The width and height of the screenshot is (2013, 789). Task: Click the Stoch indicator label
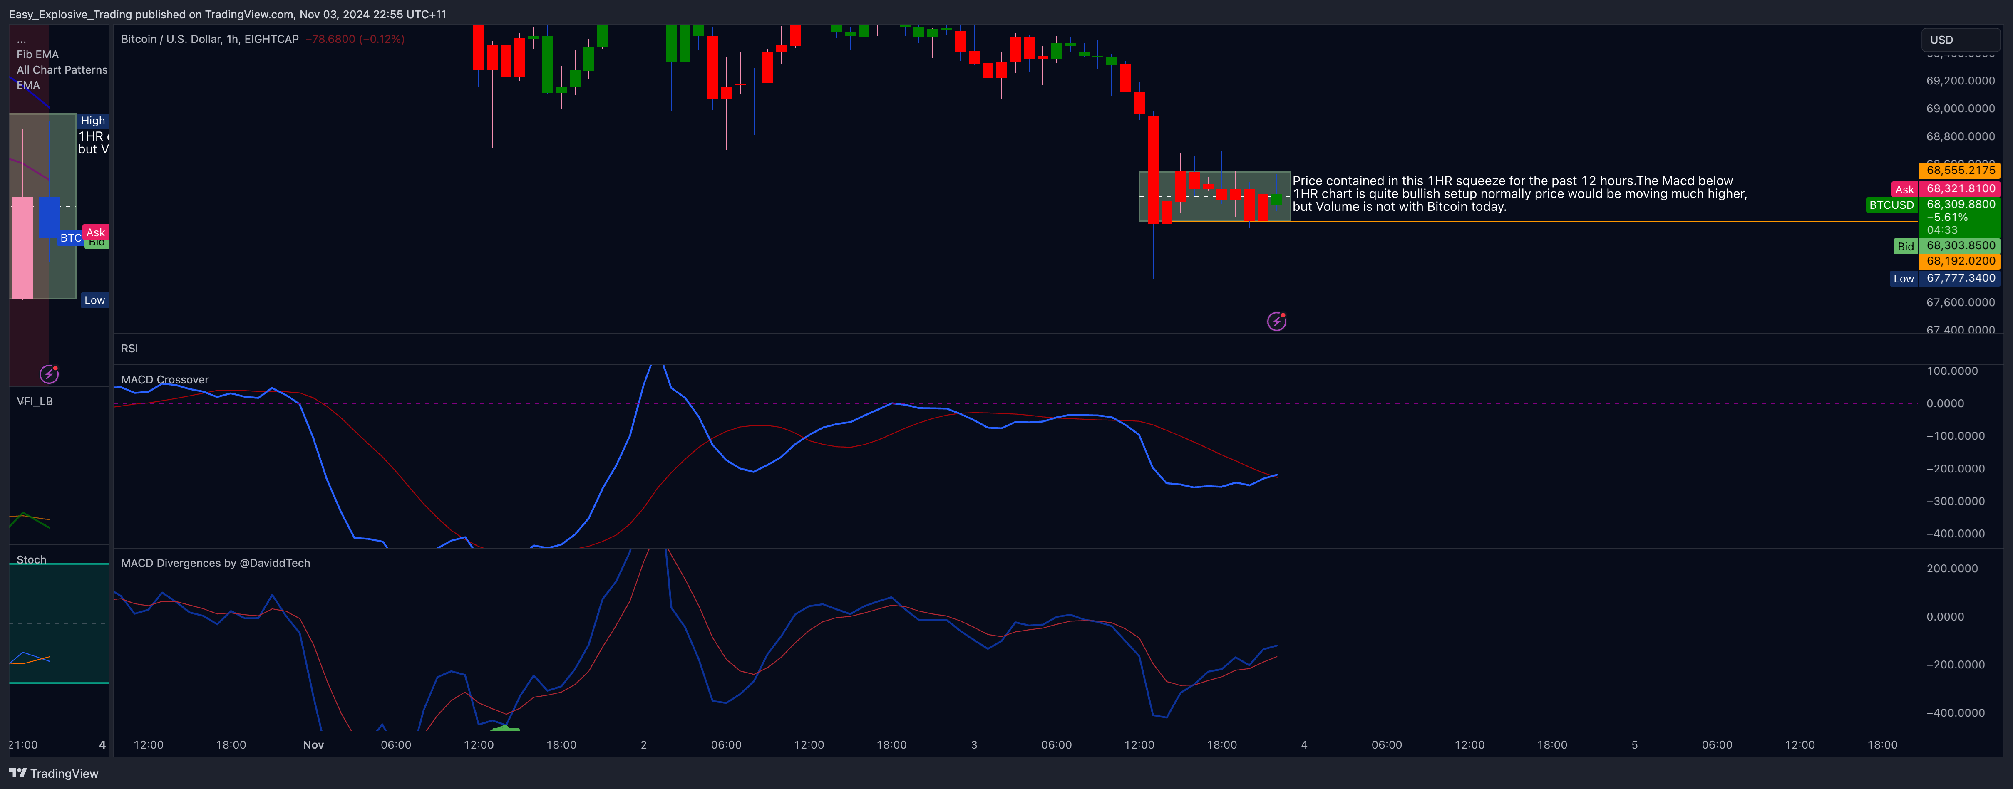pos(31,559)
